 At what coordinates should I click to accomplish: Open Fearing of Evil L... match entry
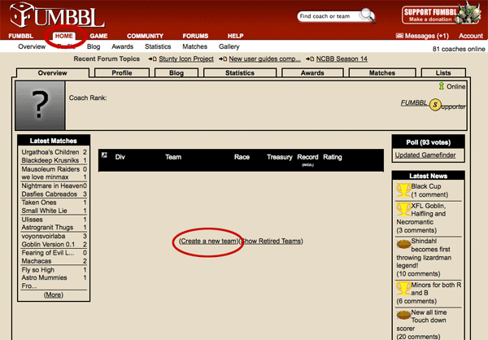pyautogui.click(x=48, y=253)
